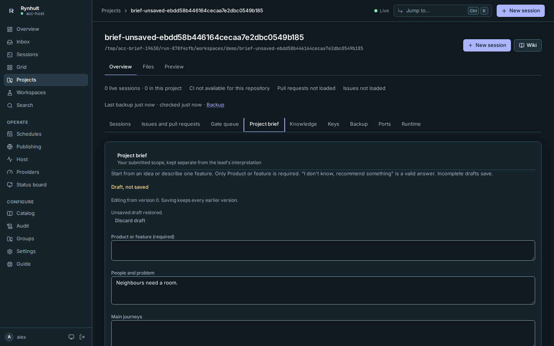Image resolution: width=554 pixels, height=346 pixels.
Task: Click the Main journeys text area
Action: tap(323, 333)
